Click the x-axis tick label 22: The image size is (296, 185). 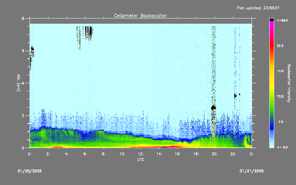tap(233, 154)
